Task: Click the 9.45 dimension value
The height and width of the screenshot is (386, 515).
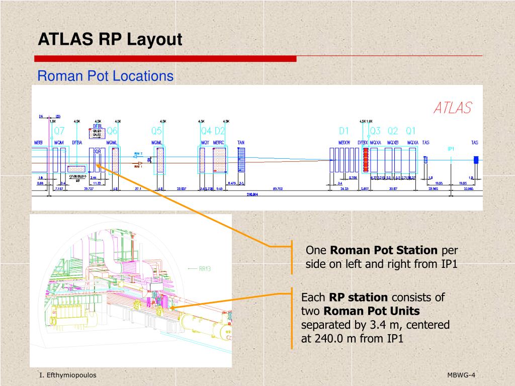Action: [219, 189]
